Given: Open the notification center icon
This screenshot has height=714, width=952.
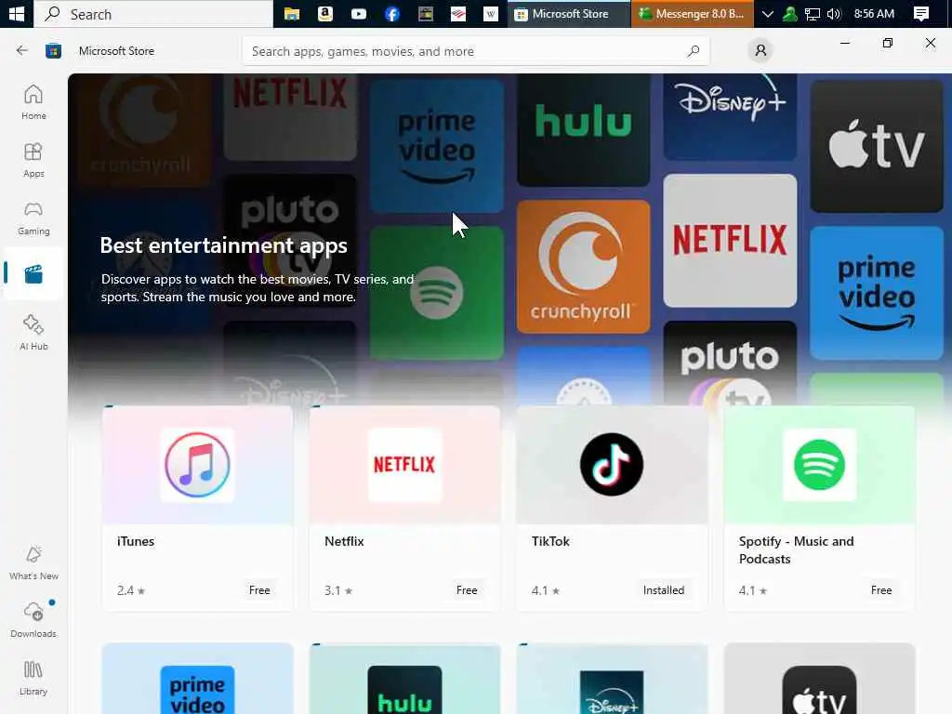Looking at the screenshot, I should 921,13.
